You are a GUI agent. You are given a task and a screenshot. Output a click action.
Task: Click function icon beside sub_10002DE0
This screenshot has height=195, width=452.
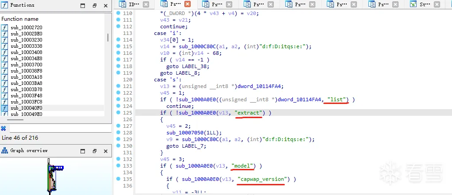tap(4, 34)
